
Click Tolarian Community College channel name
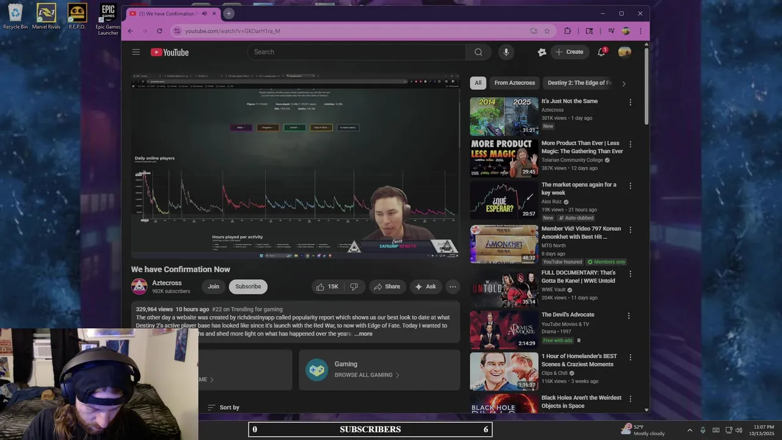point(572,160)
